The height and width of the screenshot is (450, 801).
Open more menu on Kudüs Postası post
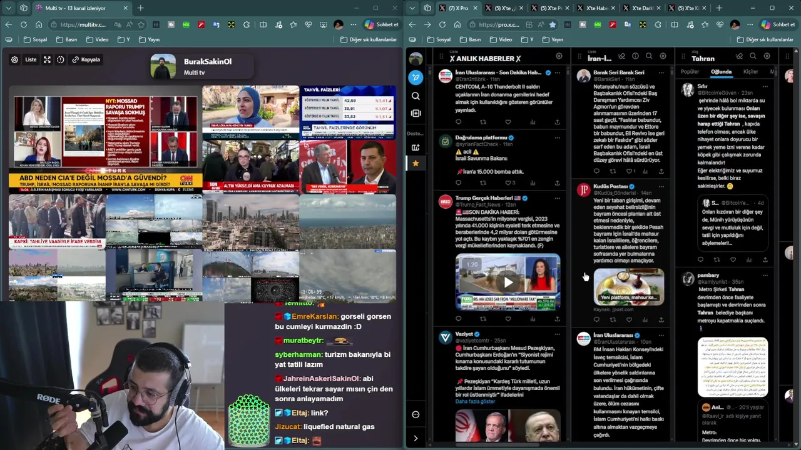click(661, 186)
